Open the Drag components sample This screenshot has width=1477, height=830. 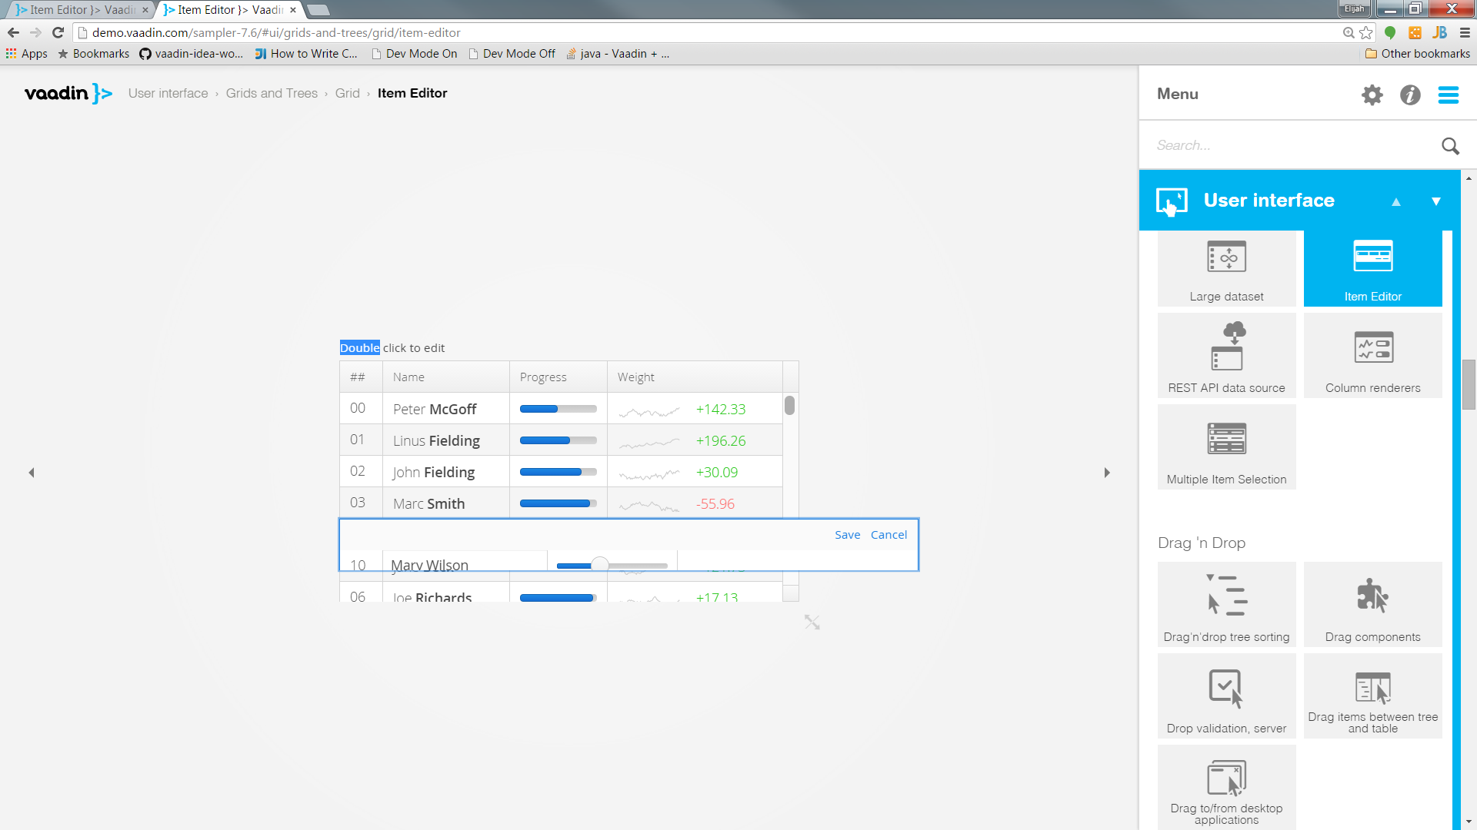pyautogui.click(x=1372, y=604)
